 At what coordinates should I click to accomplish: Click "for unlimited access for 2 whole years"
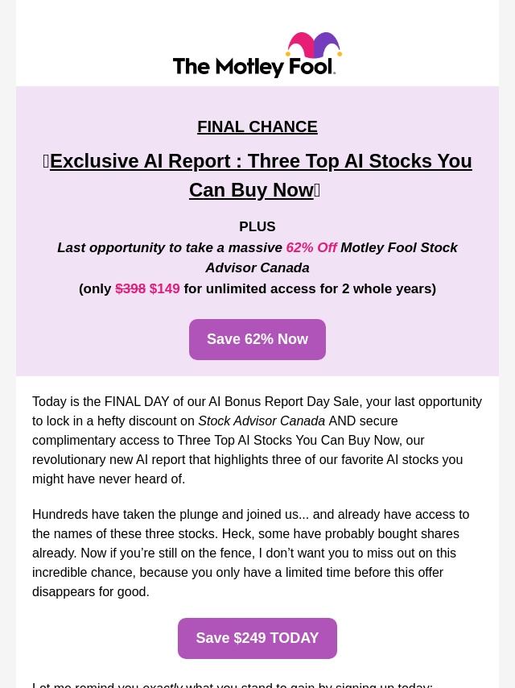(308, 288)
